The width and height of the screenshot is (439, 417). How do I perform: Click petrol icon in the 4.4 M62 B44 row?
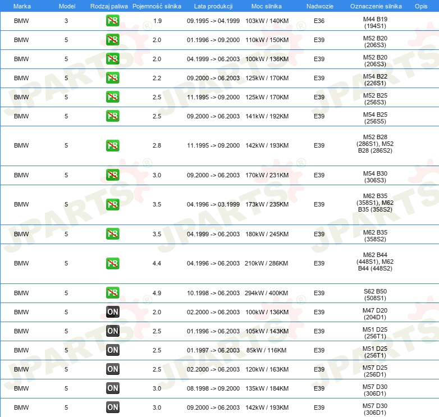click(112, 263)
